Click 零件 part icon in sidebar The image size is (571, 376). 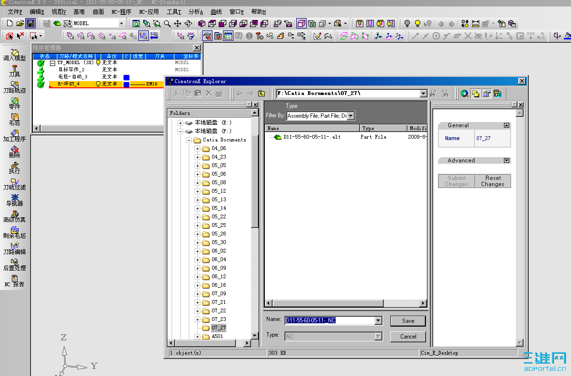click(14, 103)
